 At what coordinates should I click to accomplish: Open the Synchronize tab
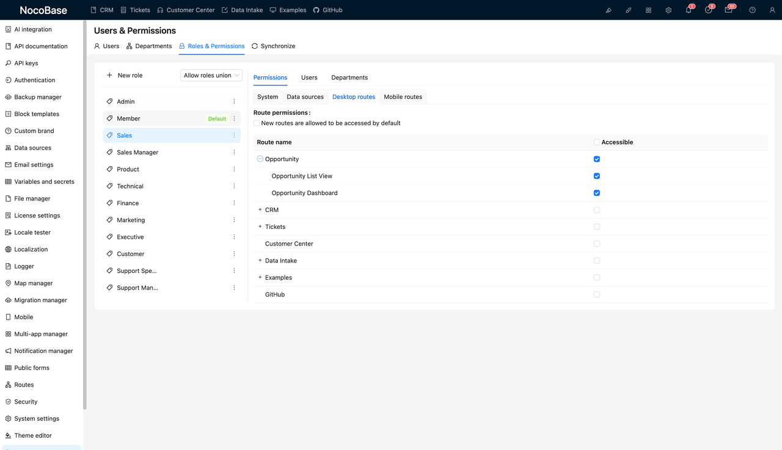tap(273, 46)
